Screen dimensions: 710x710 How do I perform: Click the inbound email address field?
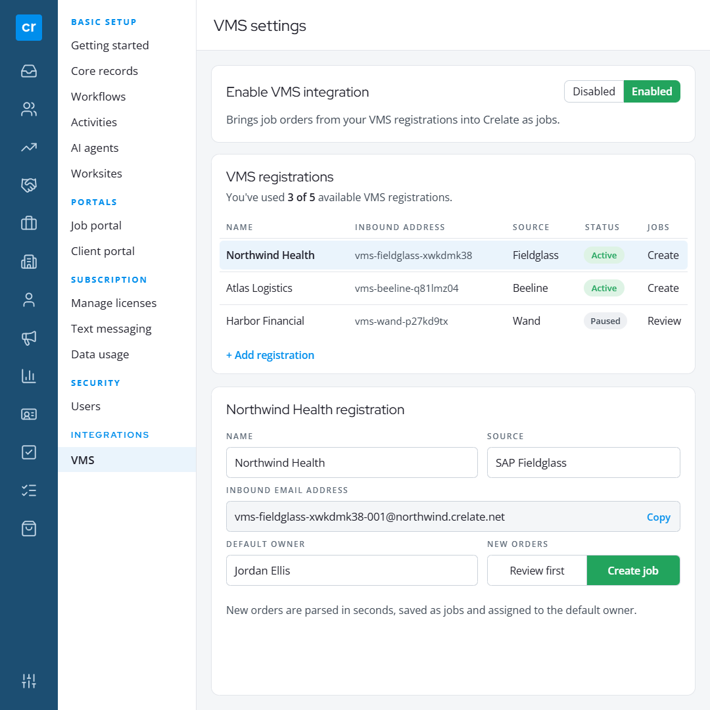coord(453,517)
